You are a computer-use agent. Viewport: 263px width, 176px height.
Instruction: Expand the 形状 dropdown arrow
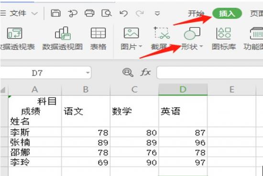[x=201, y=46]
